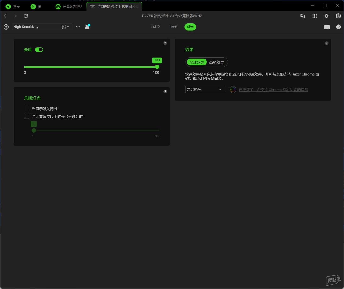Open the settings gear icon

point(326,16)
